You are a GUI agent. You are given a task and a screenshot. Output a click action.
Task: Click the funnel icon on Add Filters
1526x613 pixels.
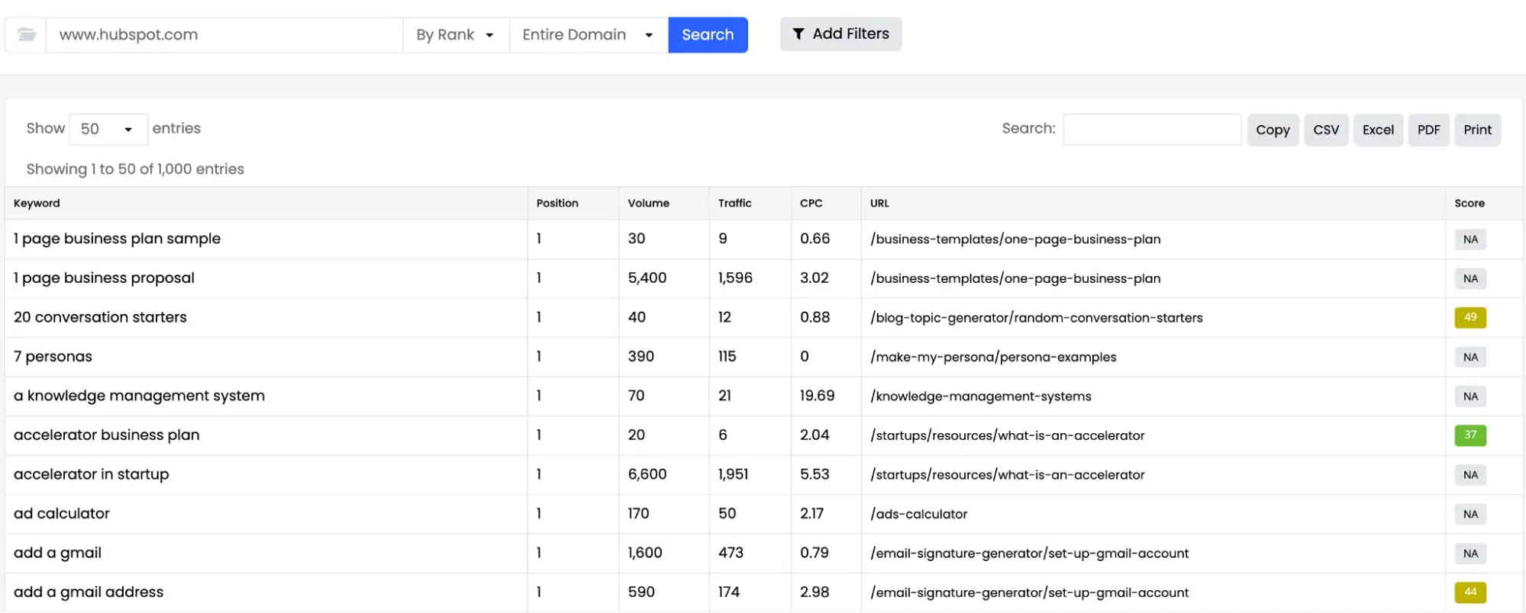coord(798,34)
